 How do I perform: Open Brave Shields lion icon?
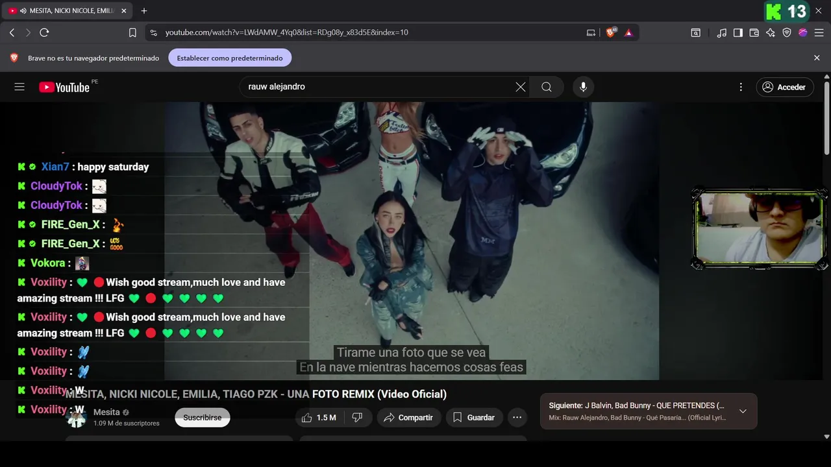(611, 32)
